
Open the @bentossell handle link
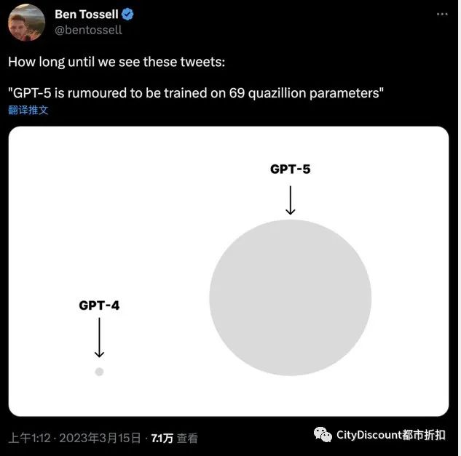88,30
